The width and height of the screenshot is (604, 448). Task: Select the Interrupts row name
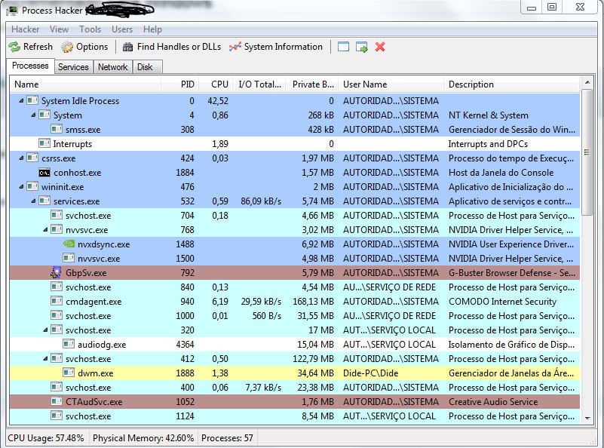72,144
